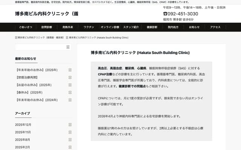Select 健康診断 in the navigation bar
The height and width of the screenshot is (150, 241).
(x=152, y=27)
